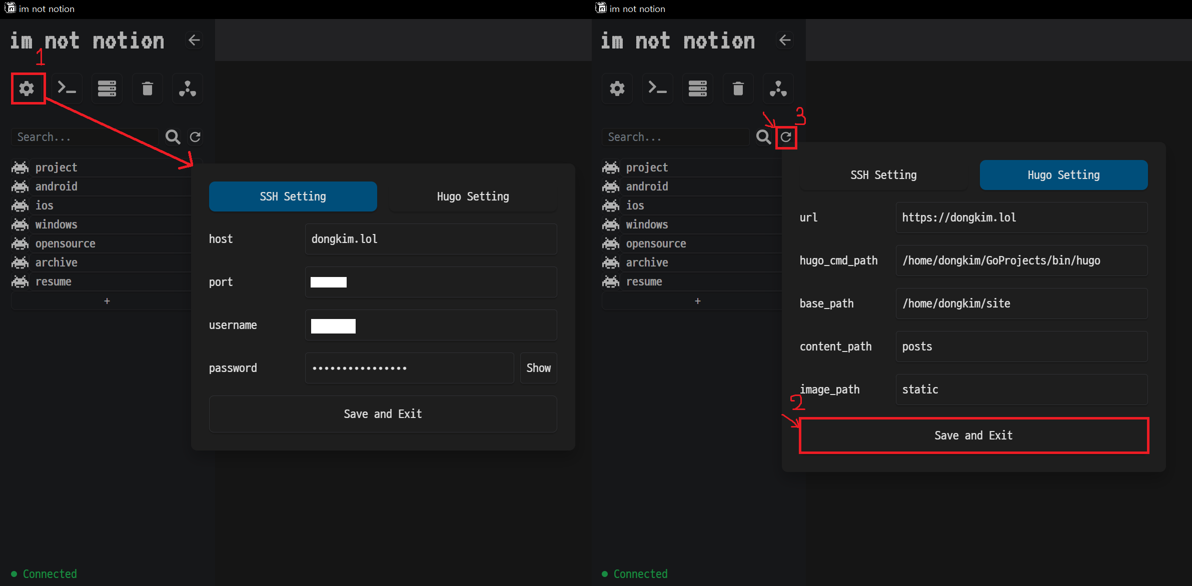Viewport: 1192px width, 586px height.
Task: Open the terminal icon next to red-boxed gear
Action: [x=67, y=88]
